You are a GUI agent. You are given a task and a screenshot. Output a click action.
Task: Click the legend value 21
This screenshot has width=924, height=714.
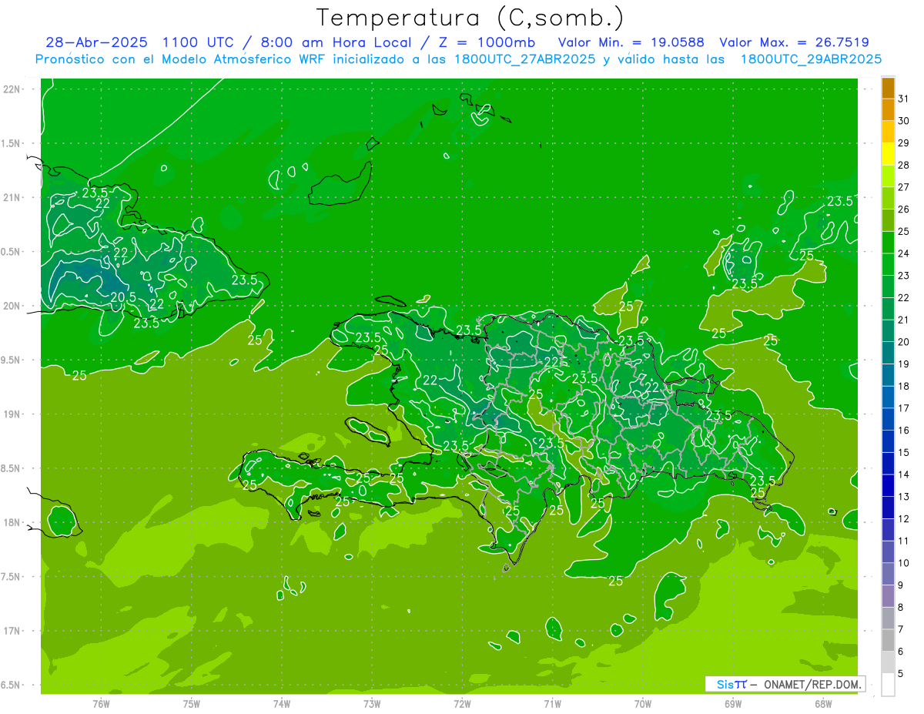pos(903,320)
